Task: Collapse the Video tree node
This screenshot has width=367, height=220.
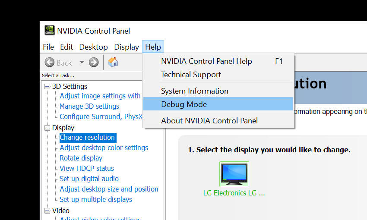Action: point(47,211)
